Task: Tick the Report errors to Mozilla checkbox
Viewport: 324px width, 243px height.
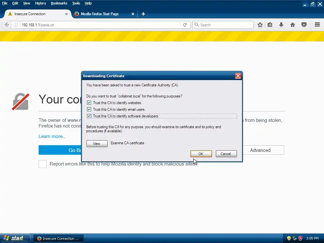Action: click(43, 164)
